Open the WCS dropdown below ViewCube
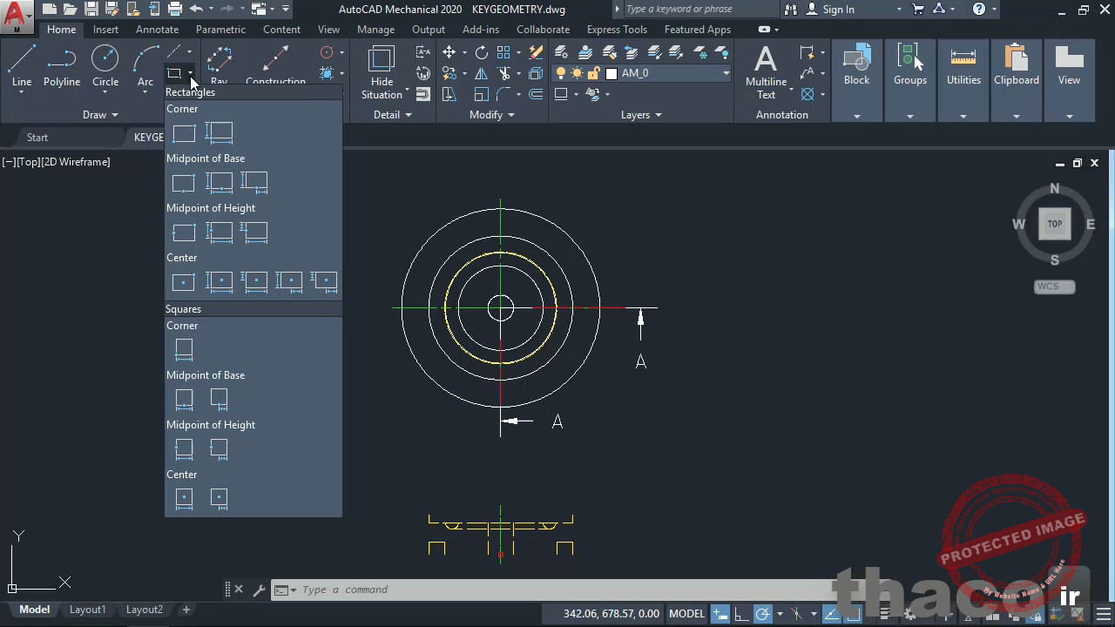 [x=1054, y=287]
